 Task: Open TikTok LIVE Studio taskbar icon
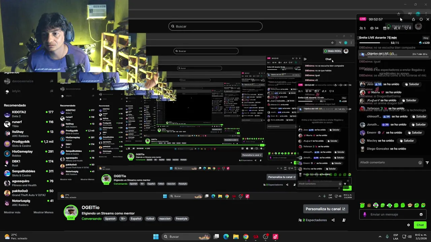(x=275, y=237)
